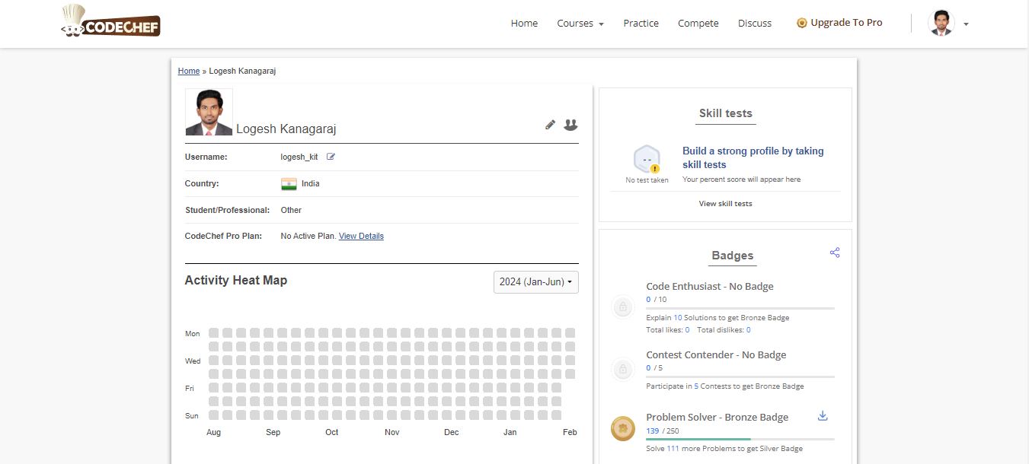Viewport: 1029px width, 464px height.
Task: Expand the Courses dropdown menu
Action: [580, 24]
